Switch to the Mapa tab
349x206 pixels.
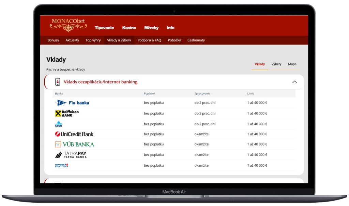click(292, 64)
